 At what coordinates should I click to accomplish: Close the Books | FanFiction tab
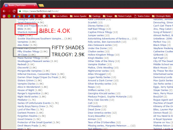tap(35, 5)
